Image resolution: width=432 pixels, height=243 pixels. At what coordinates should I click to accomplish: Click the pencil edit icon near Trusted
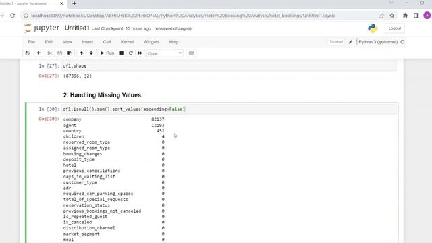(350, 42)
